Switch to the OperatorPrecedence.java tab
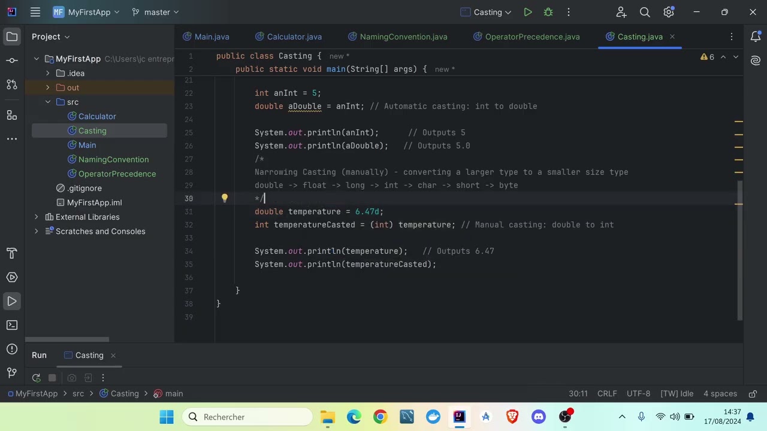767x431 pixels. 527,37
